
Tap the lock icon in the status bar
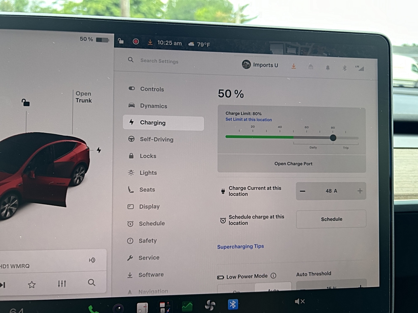(x=121, y=41)
